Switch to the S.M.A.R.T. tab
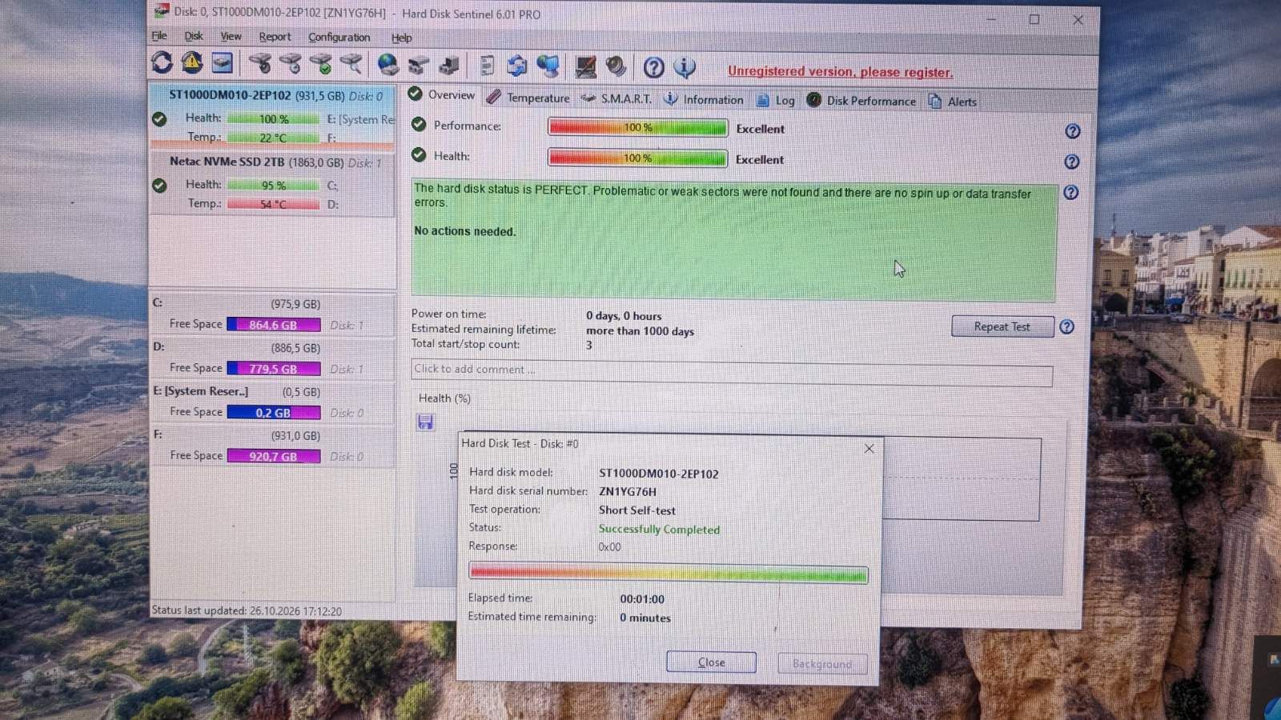1281x720 pixels. pyautogui.click(x=616, y=98)
